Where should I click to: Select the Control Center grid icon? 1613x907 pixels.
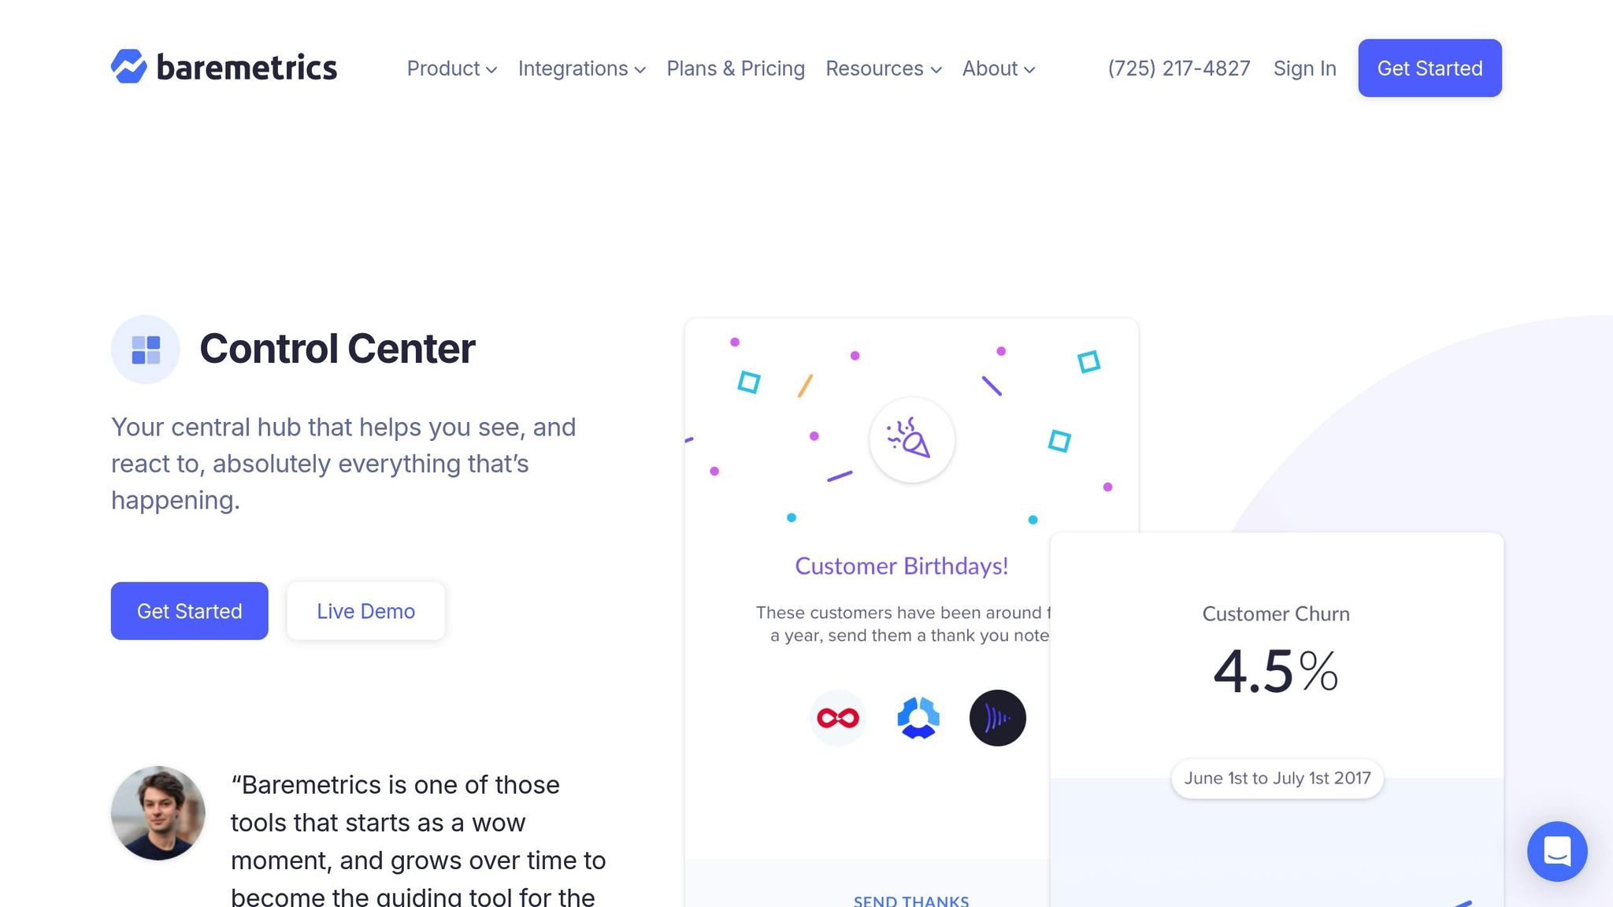point(146,348)
